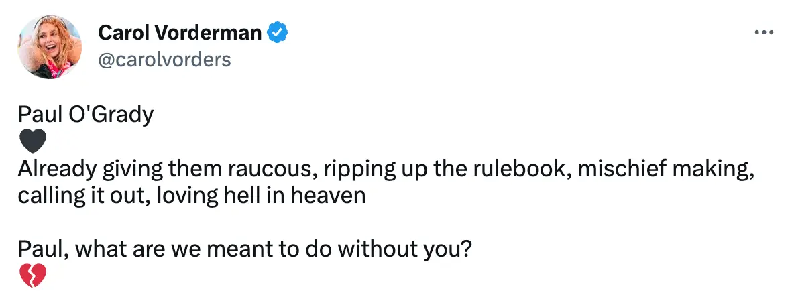The width and height of the screenshot is (794, 303).
Task: Click the phrase "mischief making"
Action: pyautogui.click(x=662, y=170)
